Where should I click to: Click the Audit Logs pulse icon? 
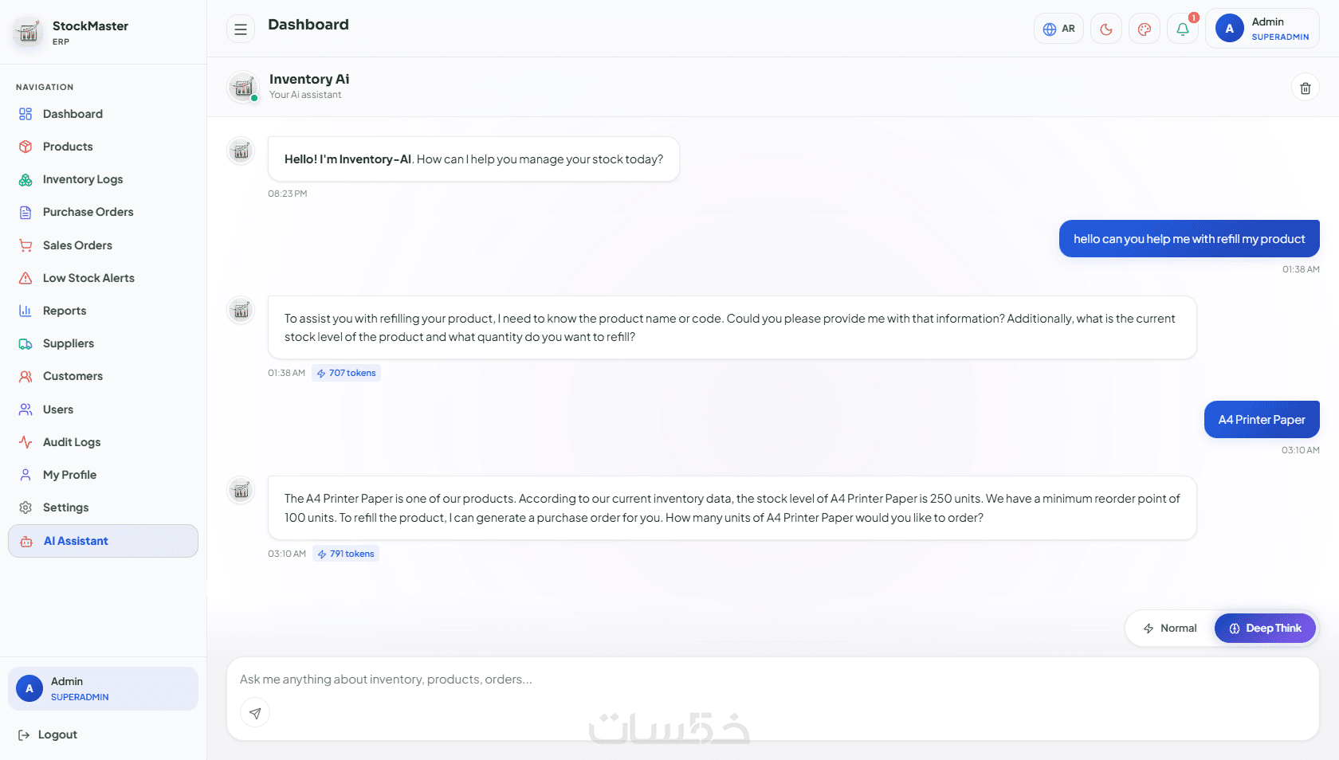tap(26, 442)
